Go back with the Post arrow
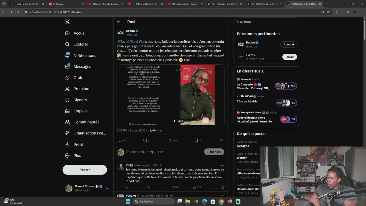This screenshot has width=366, height=206. (119, 22)
